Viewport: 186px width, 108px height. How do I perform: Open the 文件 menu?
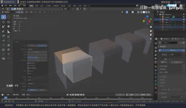click(6, 6)
